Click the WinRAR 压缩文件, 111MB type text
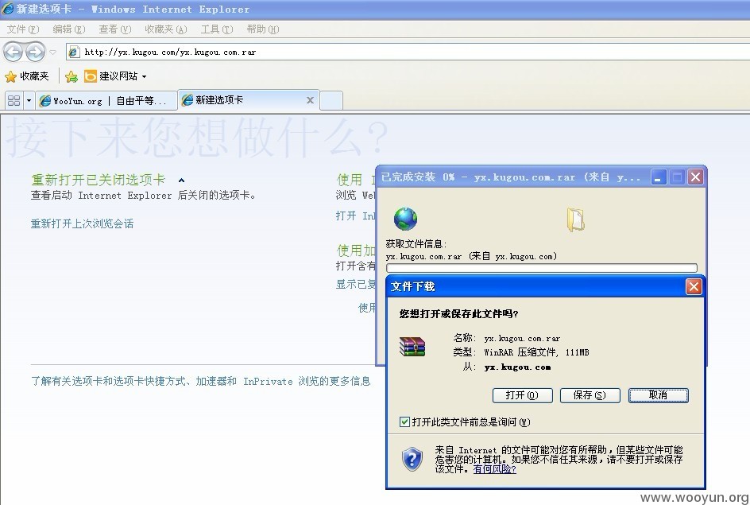Image resolution: width=750 pixels, height=505 pixels. coord(536,352)
